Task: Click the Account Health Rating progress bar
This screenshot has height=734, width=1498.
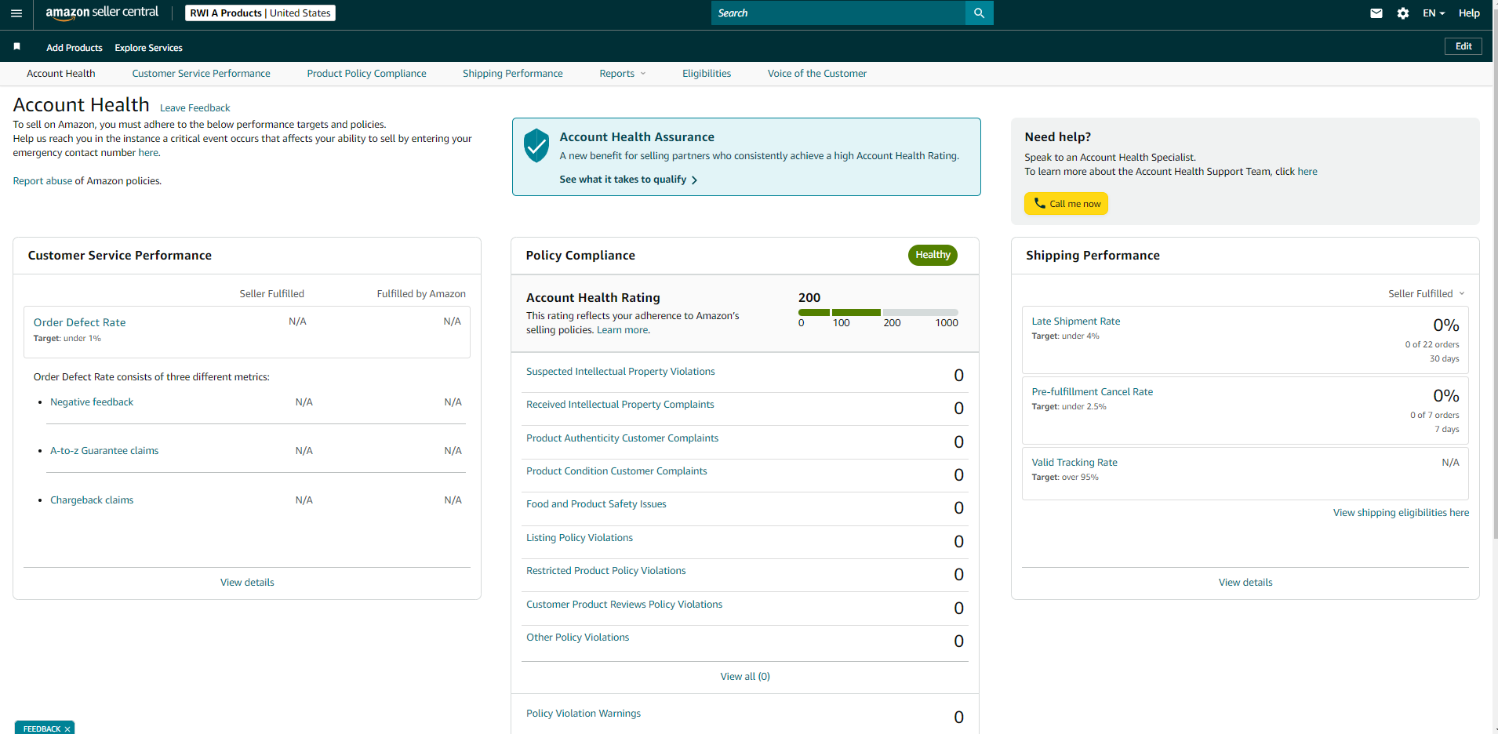Action: point(878,312)
